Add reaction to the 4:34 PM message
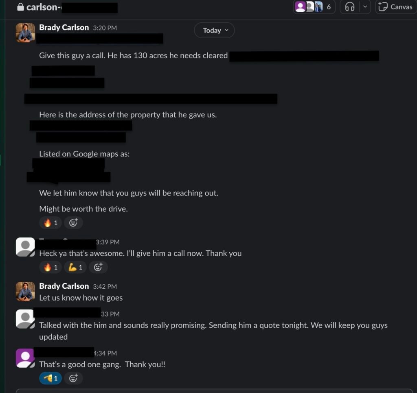 73,378
